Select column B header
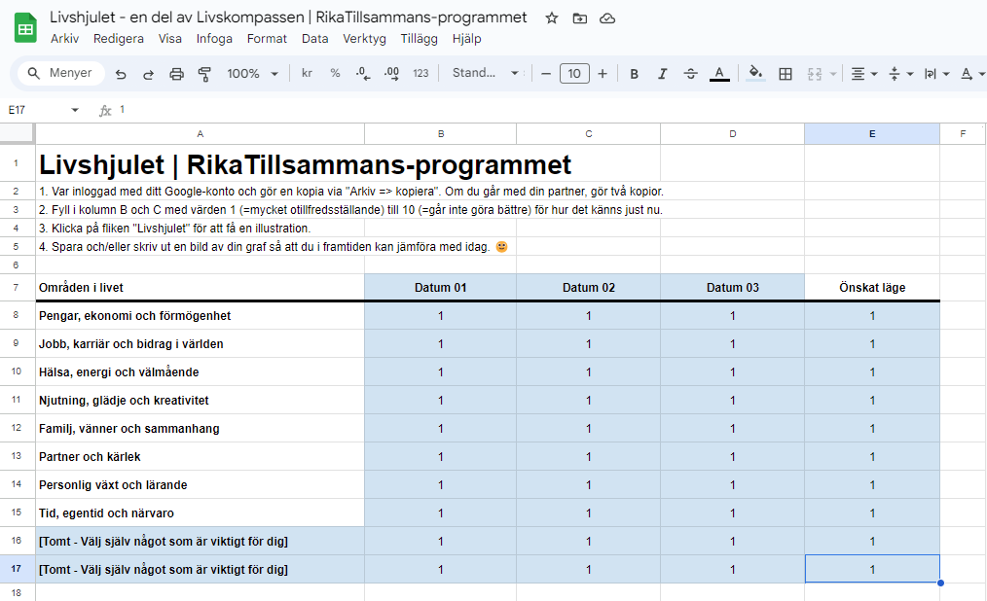This screenshot has height=601, width=987. [441, 133]
